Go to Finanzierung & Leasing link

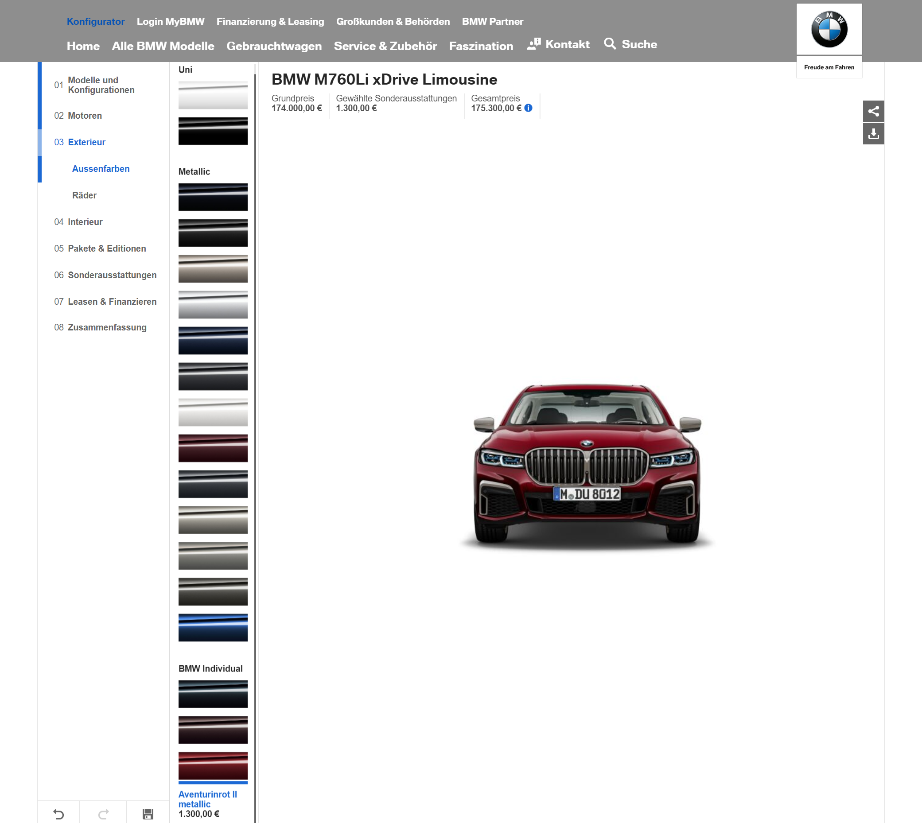click(x=270, y=21)
